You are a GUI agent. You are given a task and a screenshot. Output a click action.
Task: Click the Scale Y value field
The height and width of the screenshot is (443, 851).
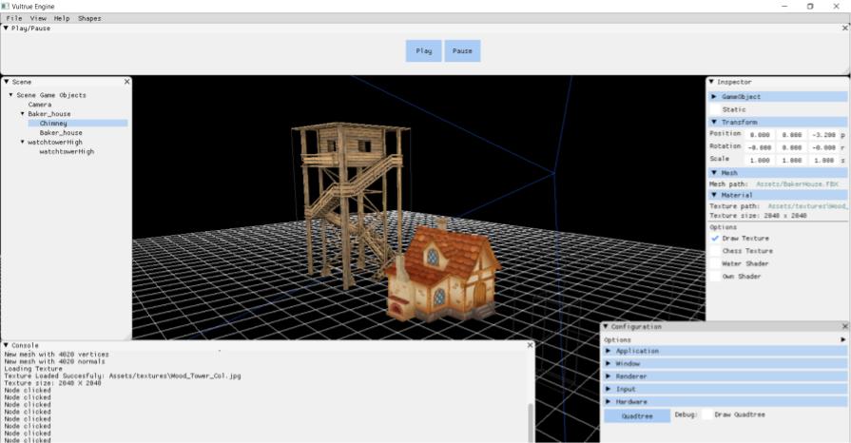pos(792,160)
